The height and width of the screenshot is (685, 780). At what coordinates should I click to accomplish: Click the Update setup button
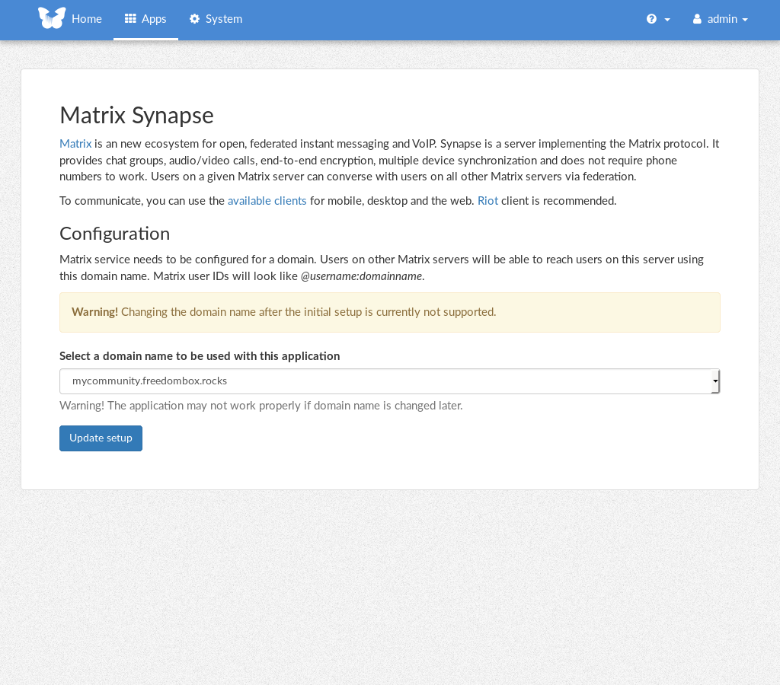[101, 438]
